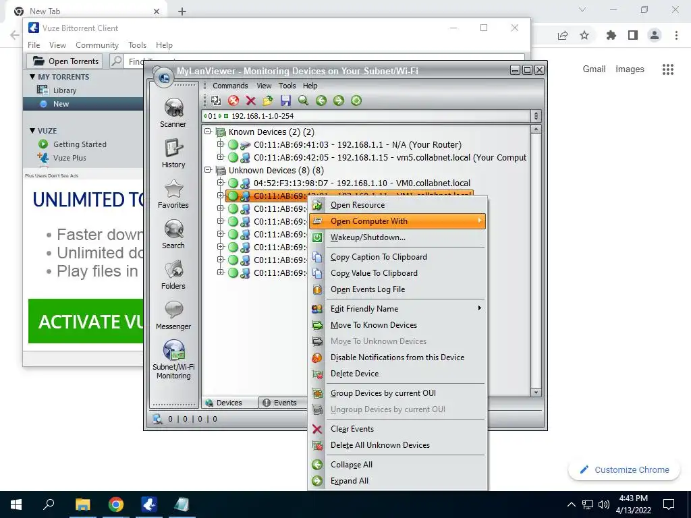Open the subnet address list spinner
This screenshot has width=691, height=518.
point(536,116)
